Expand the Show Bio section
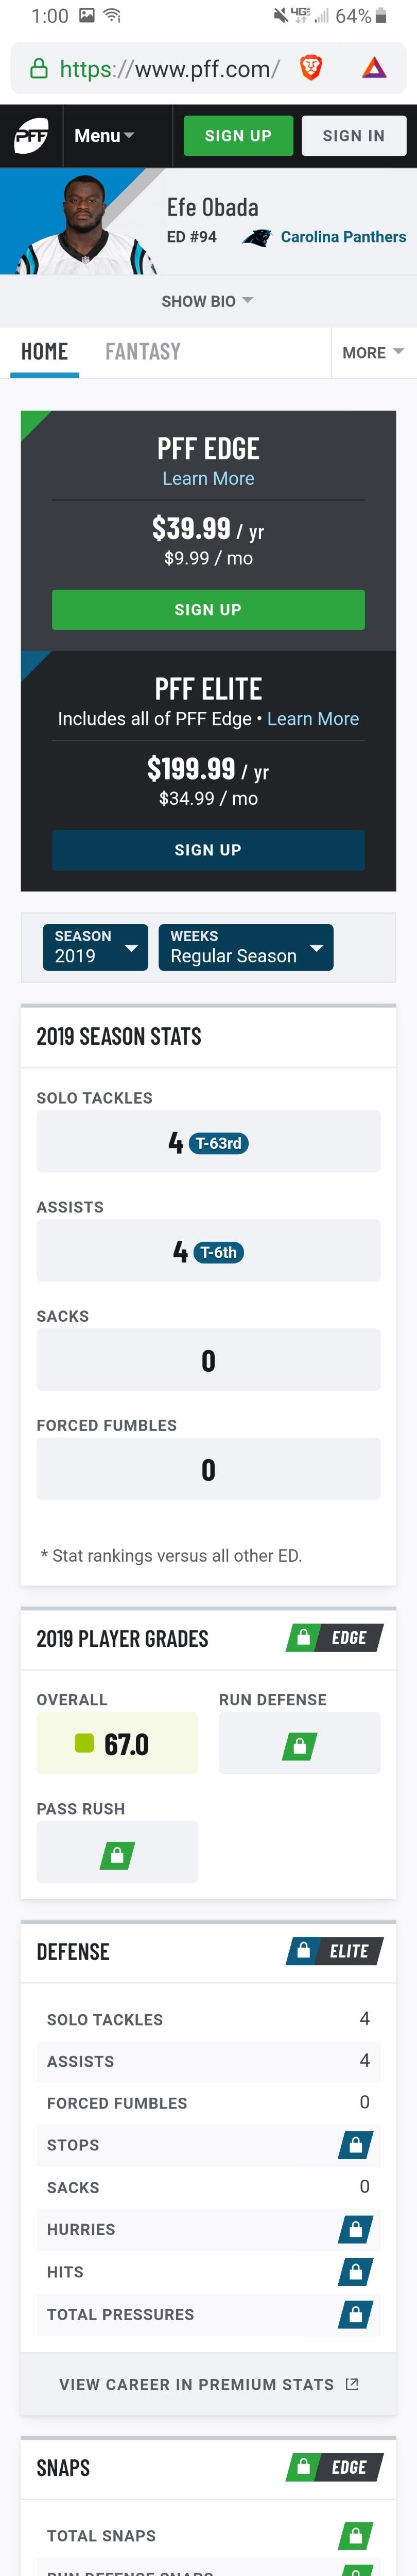Viewport: 417px width, 2576px height. click(x=207, y=301)
